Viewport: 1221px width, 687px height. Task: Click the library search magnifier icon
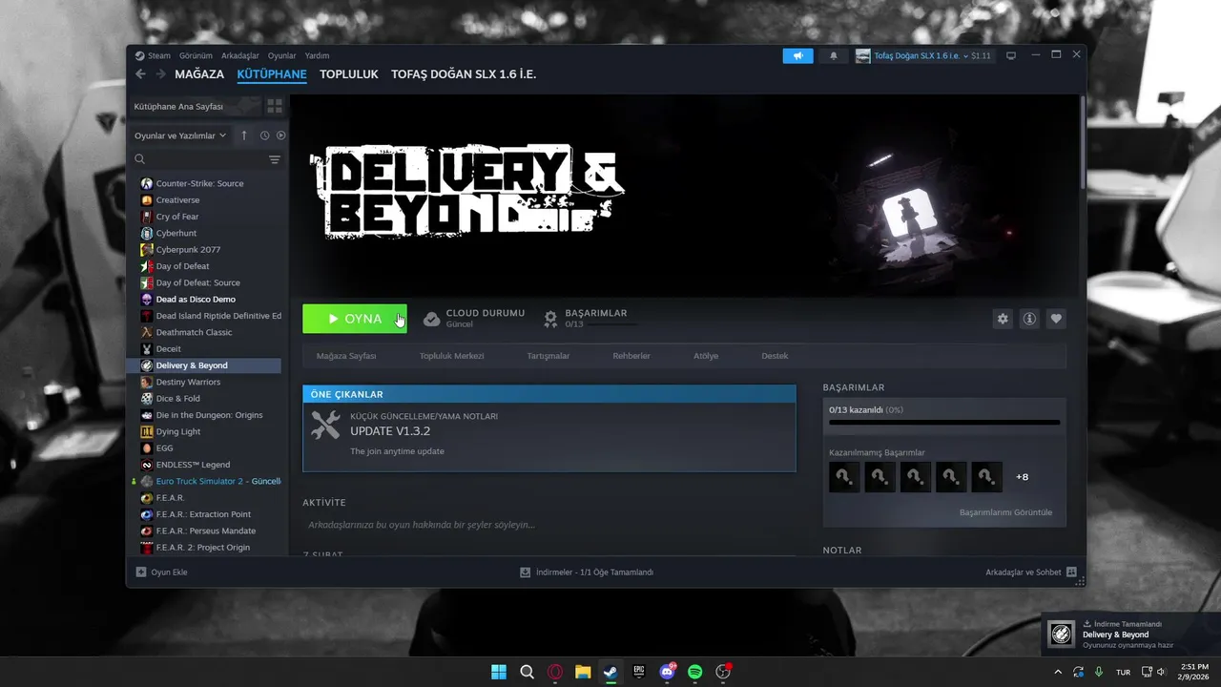pos(140,159)
